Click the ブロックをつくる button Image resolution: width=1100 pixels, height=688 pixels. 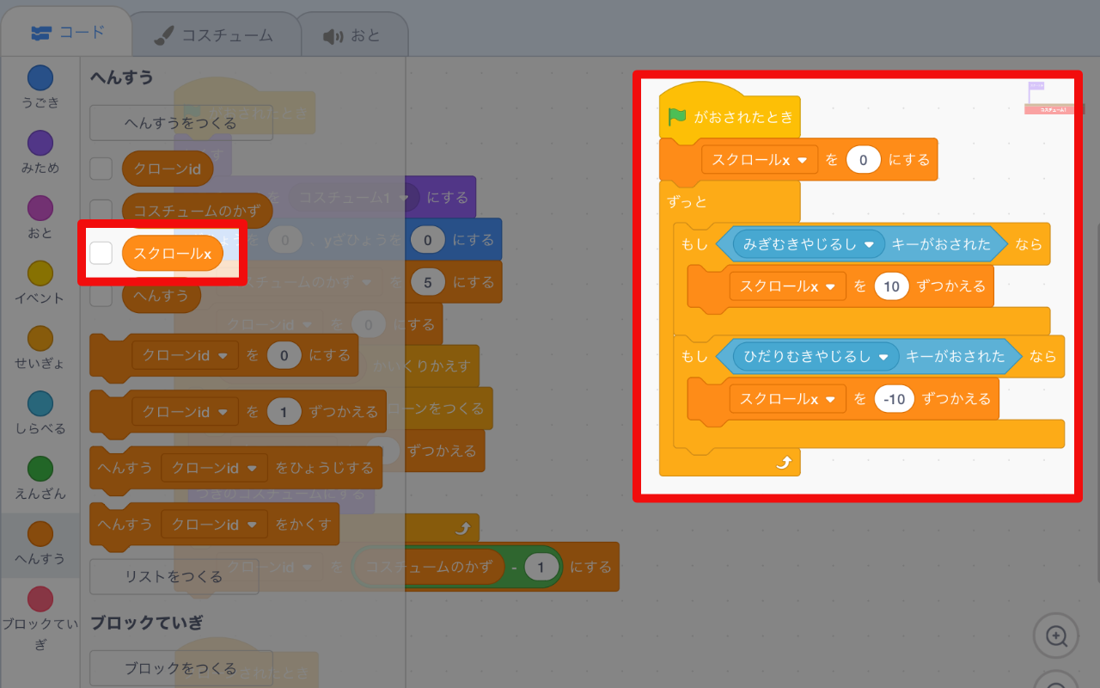pos(180,668)
